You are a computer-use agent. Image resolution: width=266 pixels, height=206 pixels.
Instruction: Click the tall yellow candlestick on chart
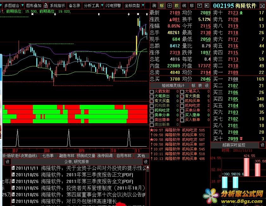pos(137,45)
